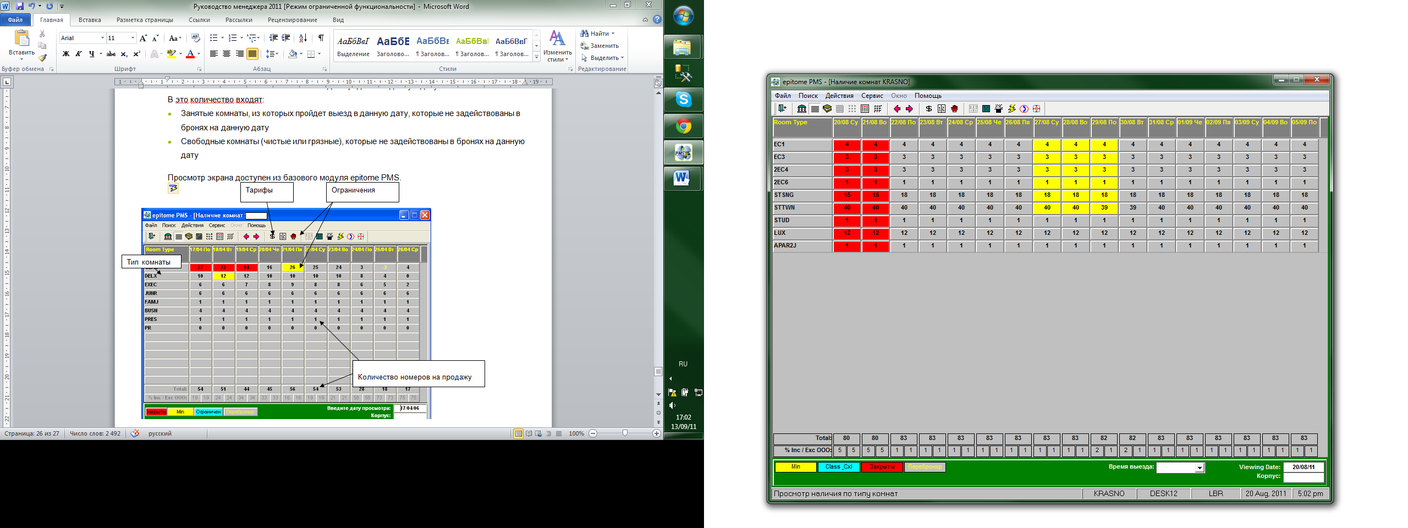Toggle center alignment in Word
Screen dimensions: 1408x528
pos(226,54)
